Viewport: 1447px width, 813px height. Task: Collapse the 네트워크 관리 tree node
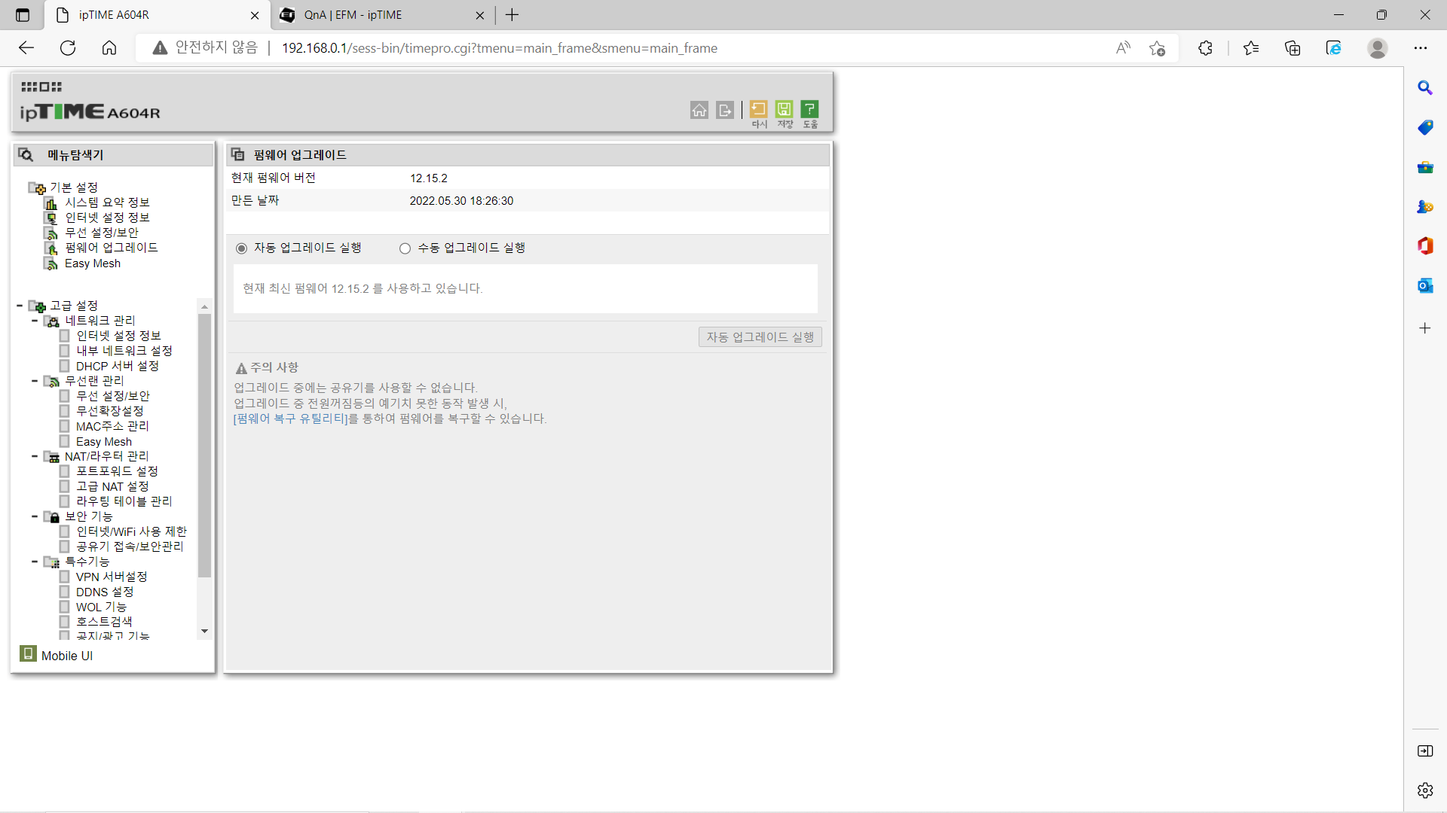35,321
